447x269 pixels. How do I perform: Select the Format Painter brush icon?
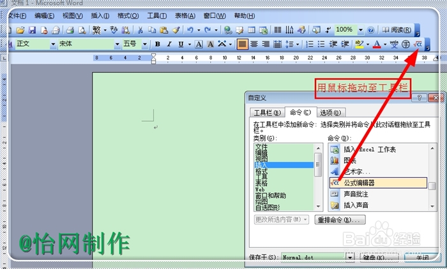(x=176, y=30)
